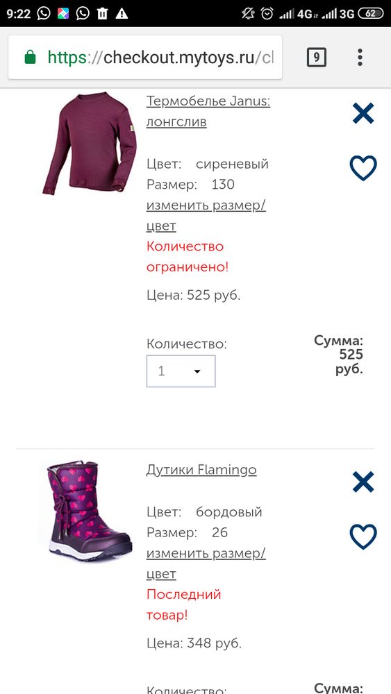The width and height of the screenshot is (391, 694).
Task: Change size or color of the Flamingo boots
Action: coord(206,564)
